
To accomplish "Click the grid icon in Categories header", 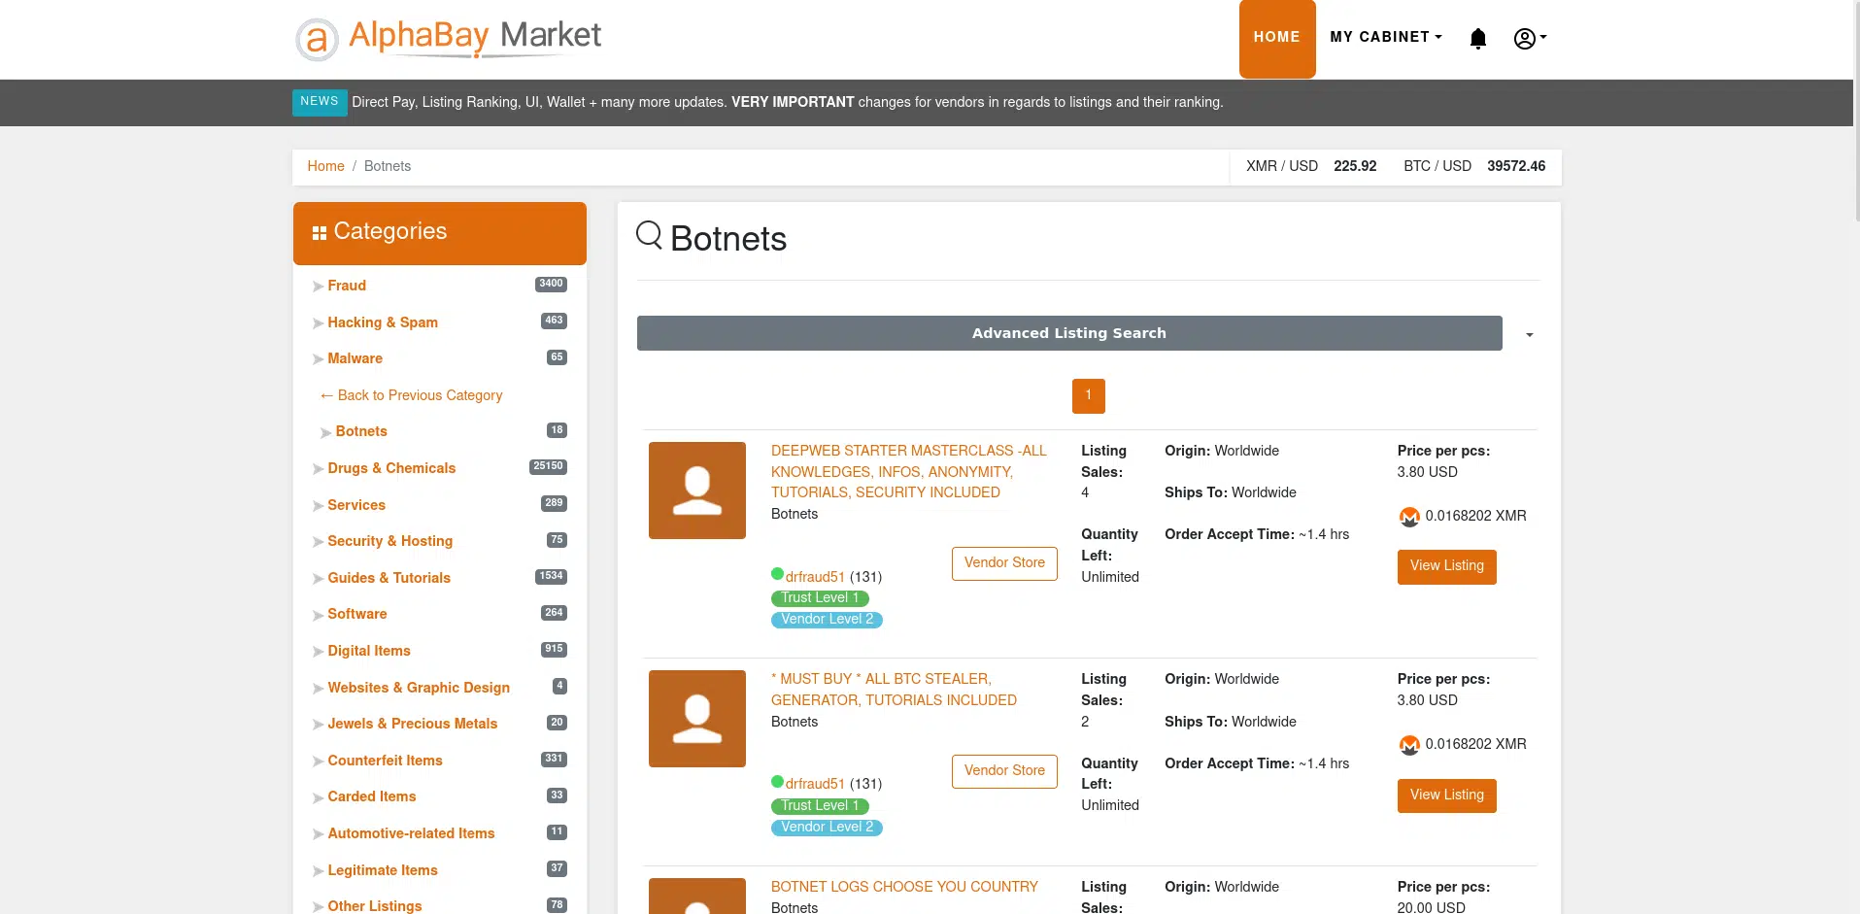I will pos(319,233).
